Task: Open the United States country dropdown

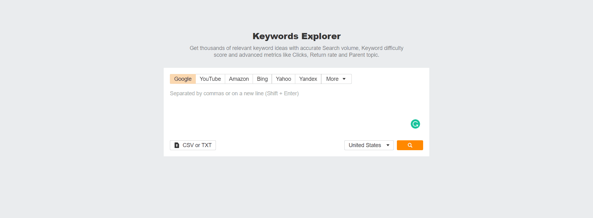Action: (368, 145)
